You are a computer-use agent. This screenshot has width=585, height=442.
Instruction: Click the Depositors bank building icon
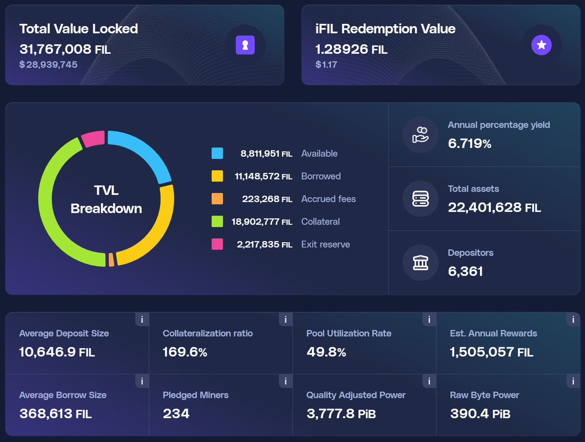(x=420, y=262)
